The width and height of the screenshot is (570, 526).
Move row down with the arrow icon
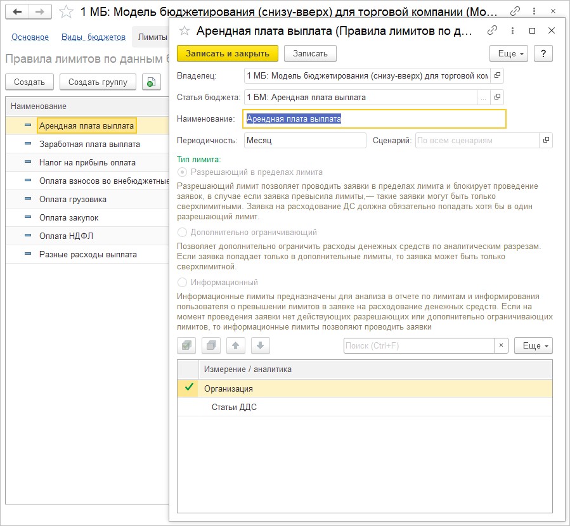pyautogui.click(x=261, y=345)
